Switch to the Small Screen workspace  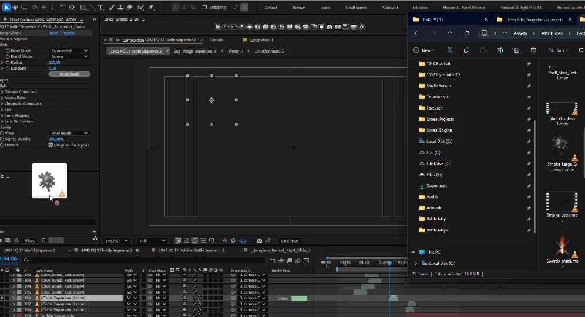[x=356, y=8]
